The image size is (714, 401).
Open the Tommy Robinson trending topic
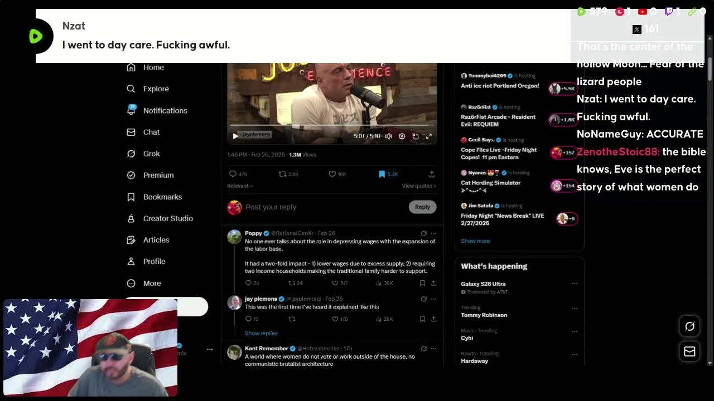click(x=484, y=315)
